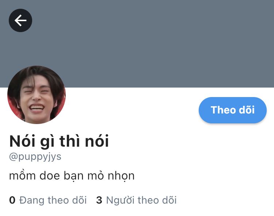Click the word mồm in the bio

(22, 175)
